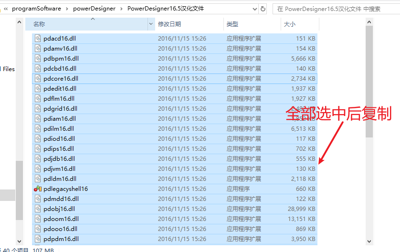Open the 名称 column filter dropdown
Image resolution: width=400 pixels, height=252 pixels.
pyautogui.click(x=151, y=24)
